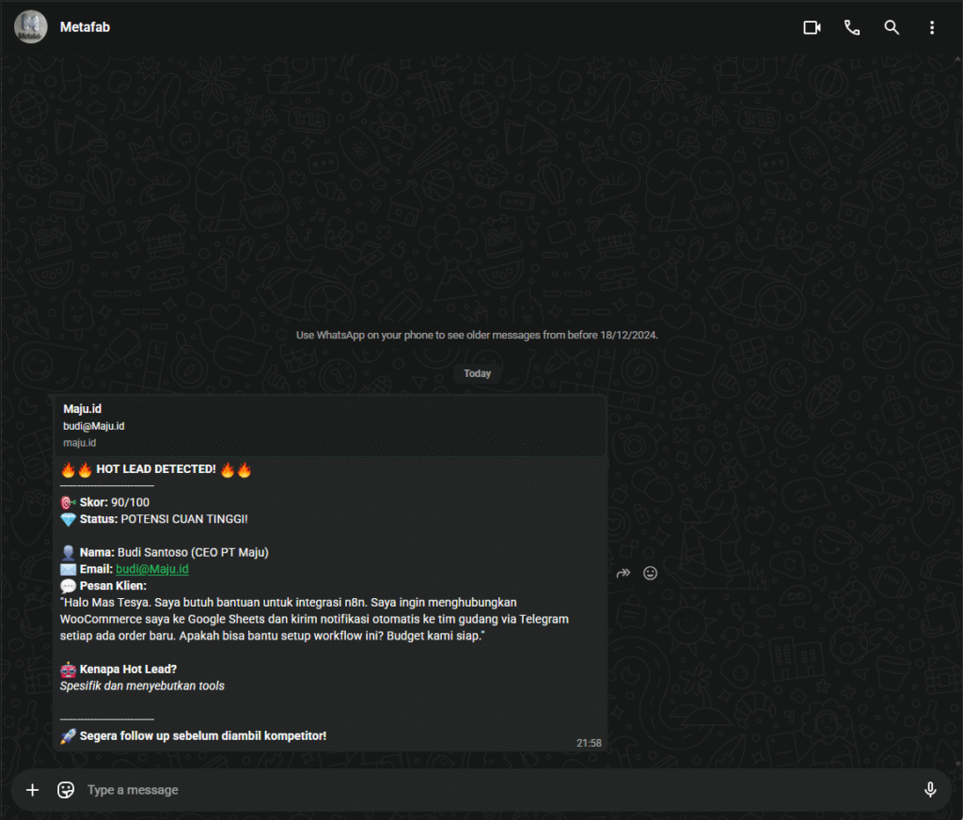This screenshot has height=820, width=963.
Task: Start a video call with Metafab
Action: coord(812,27)
